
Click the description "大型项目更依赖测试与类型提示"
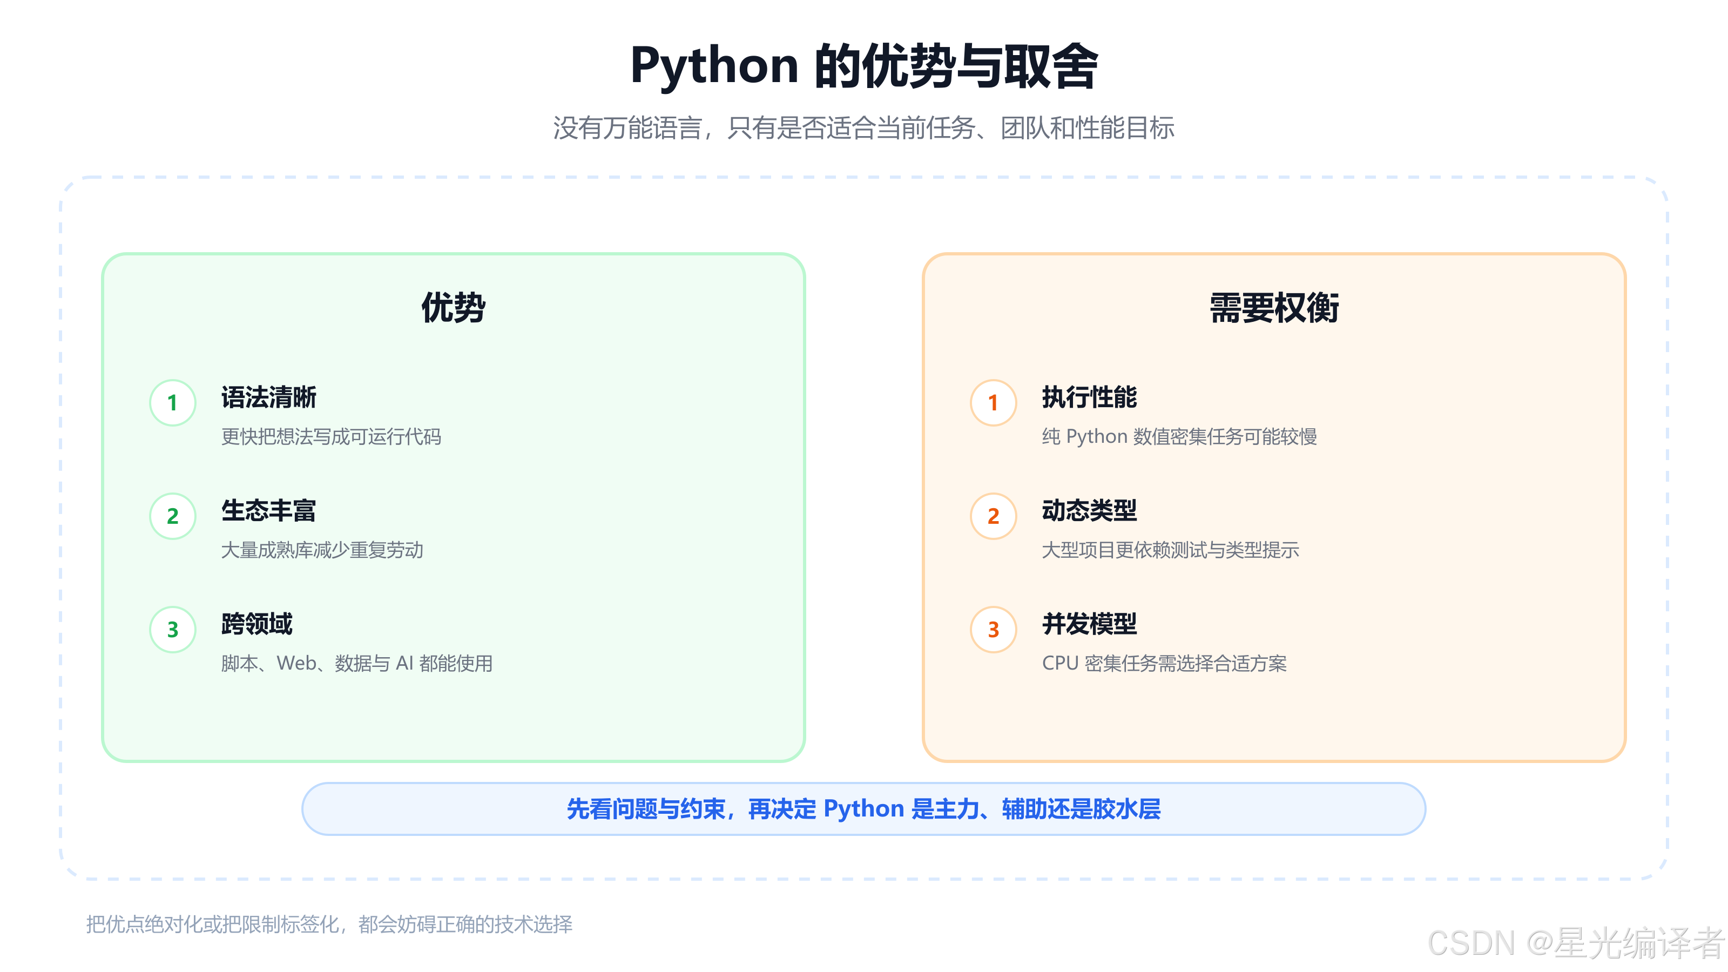point(1171,550)
